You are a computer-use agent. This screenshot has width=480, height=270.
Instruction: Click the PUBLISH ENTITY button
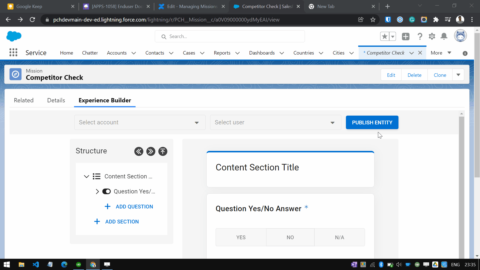tap(372, 122)
